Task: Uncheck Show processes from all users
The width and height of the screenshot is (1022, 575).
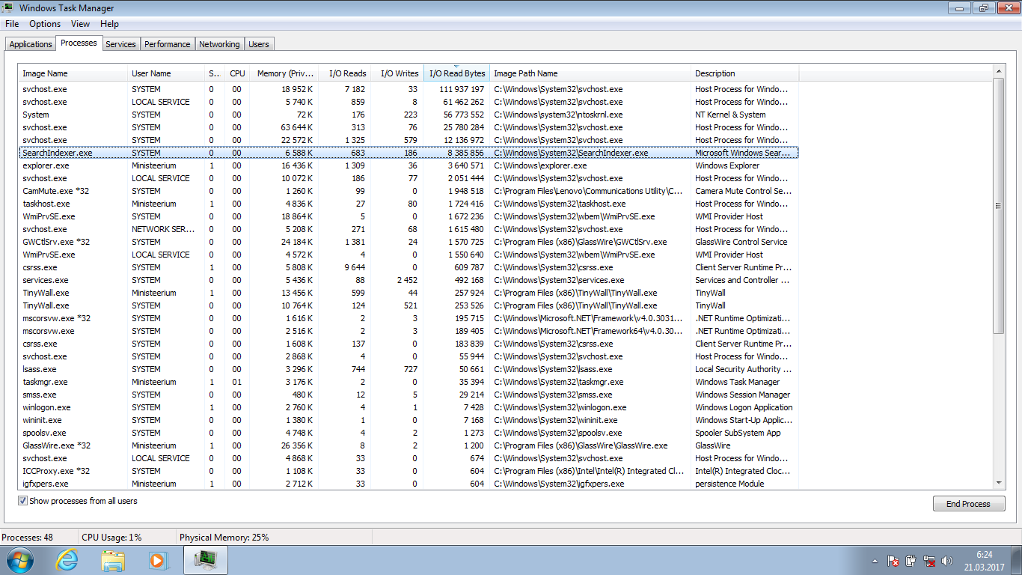Action: (22, 501)
